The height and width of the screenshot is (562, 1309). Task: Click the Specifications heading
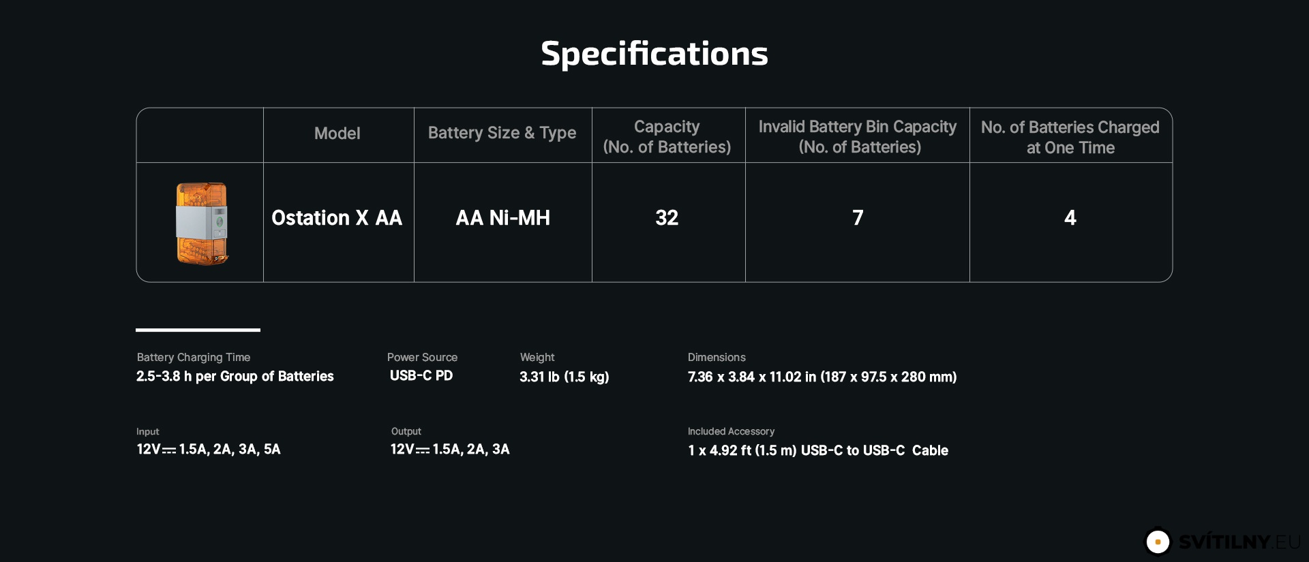tap(654, 53)
